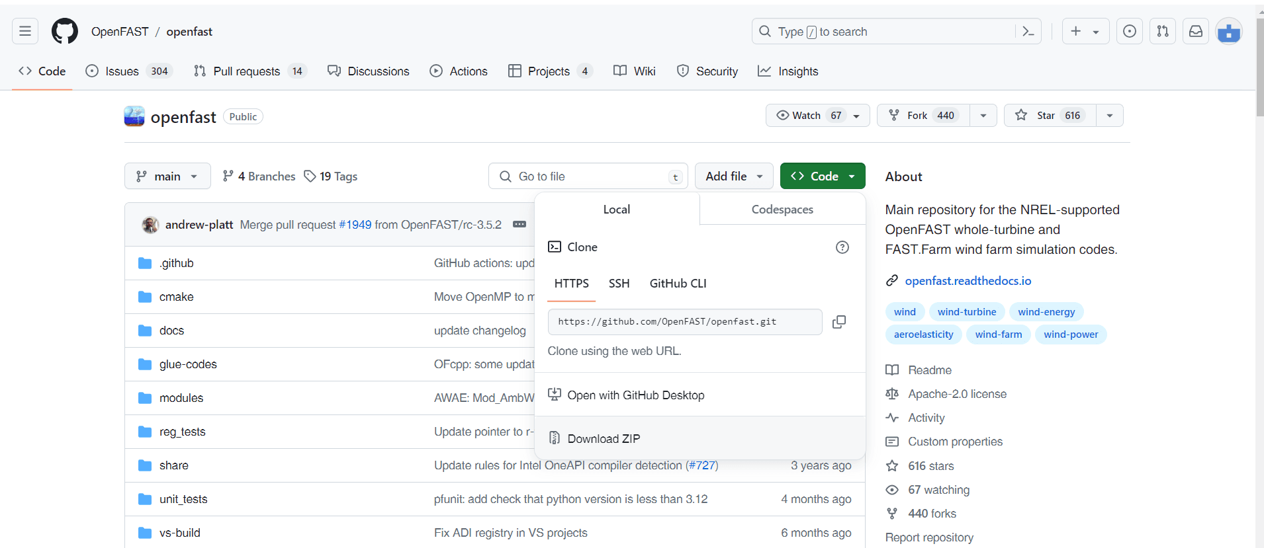The width and height of the screenshot is (1264, 548).
Task: Open the openfast.readthedocs.io link
Action: (x=968, y=281)
